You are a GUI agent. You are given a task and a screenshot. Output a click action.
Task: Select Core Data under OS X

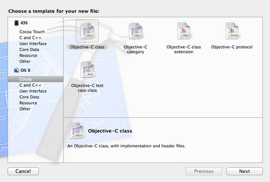tap(29, 97)
